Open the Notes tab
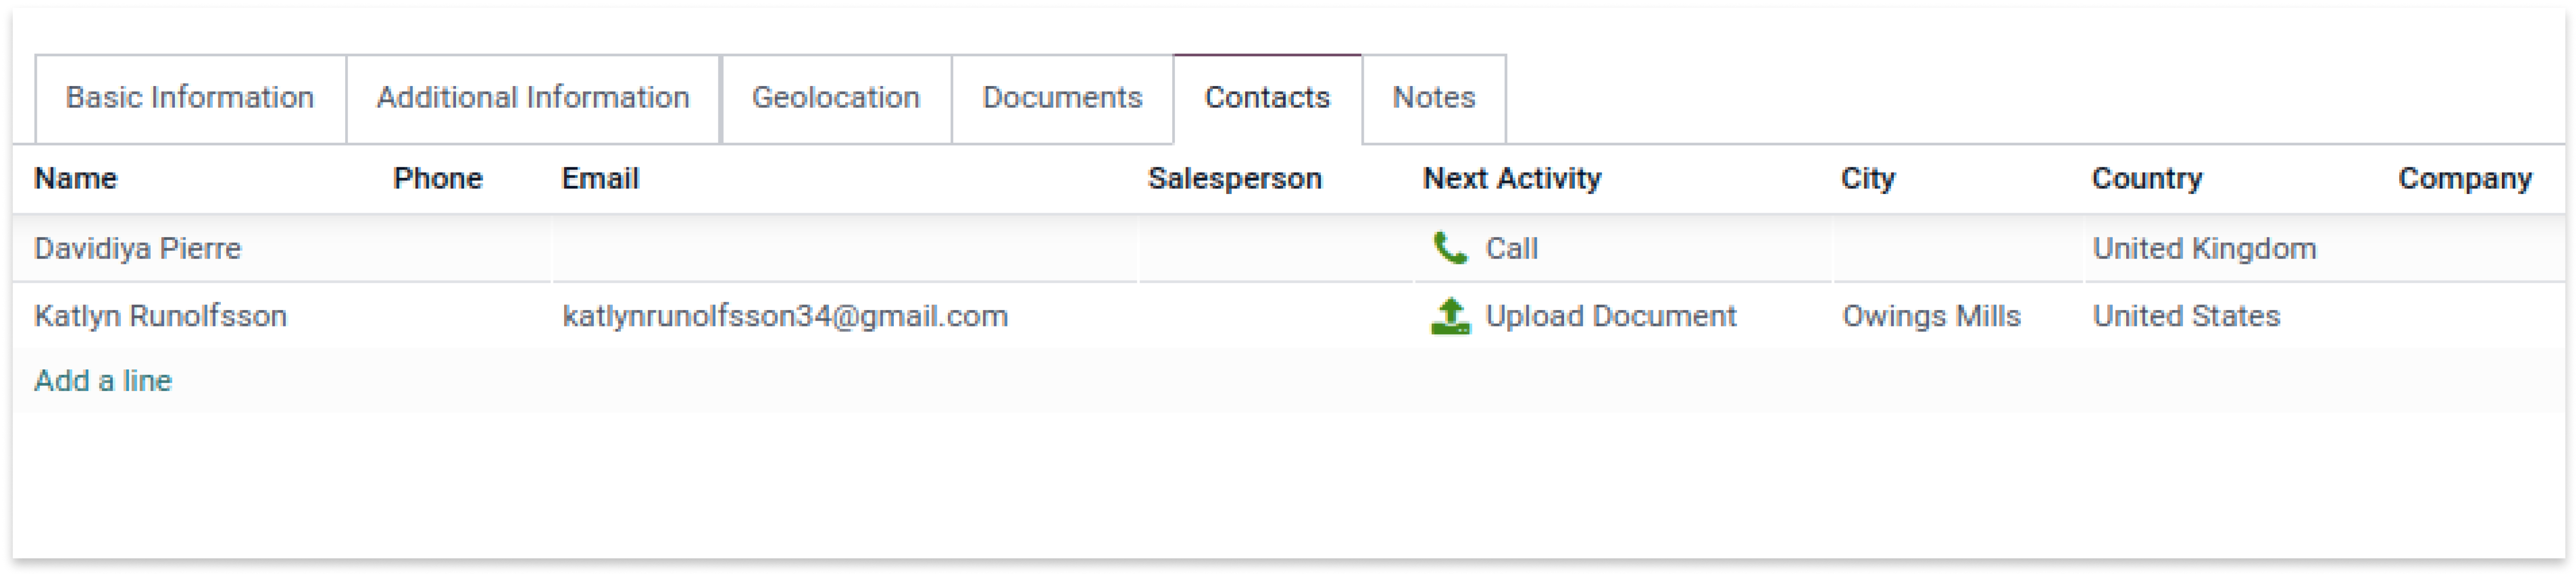The width and height of the screenshot is (2576, 574). 1434,98
